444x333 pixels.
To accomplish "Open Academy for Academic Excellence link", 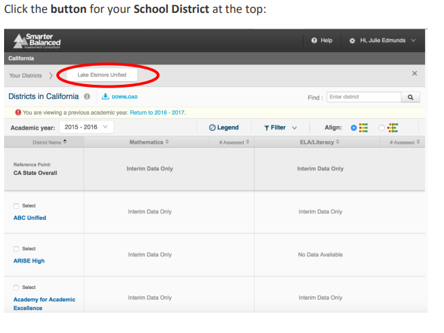I will point(44,304).
